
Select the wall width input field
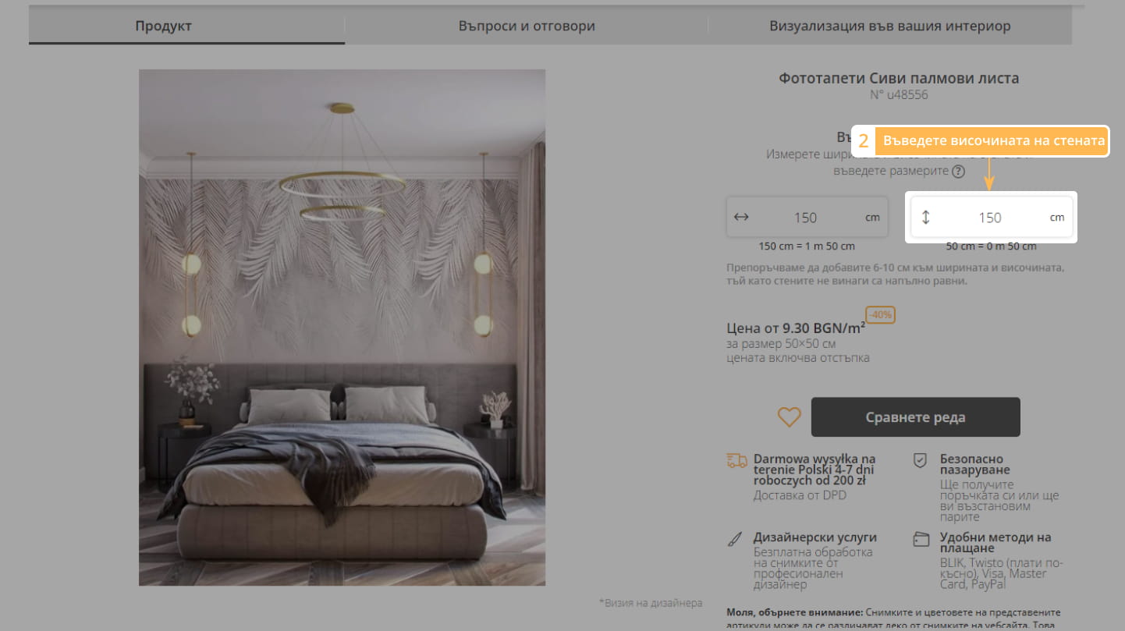click(x=807, y=218)
